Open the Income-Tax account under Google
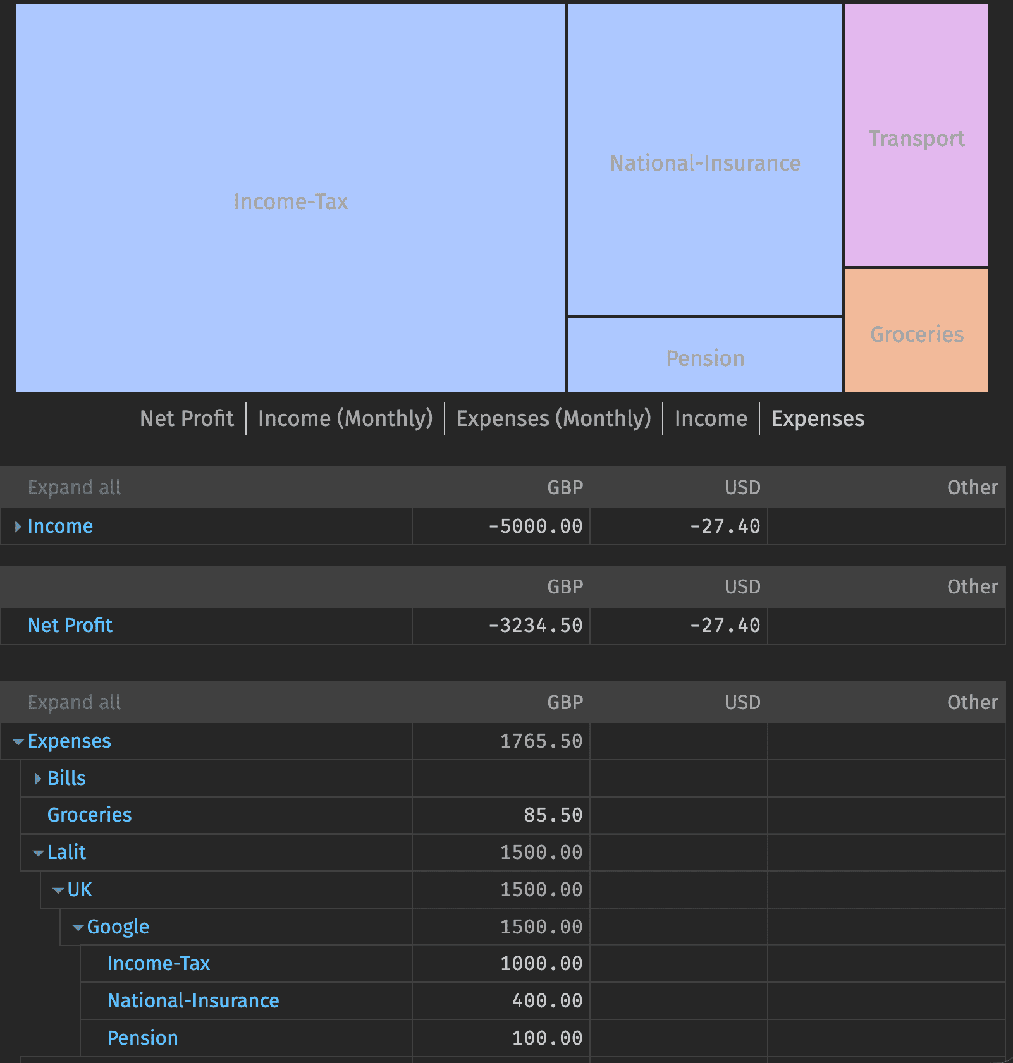 point(159,963)
